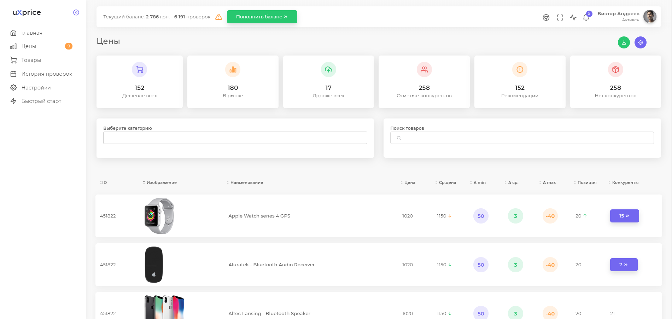672x319 pixels.
Task: Click the Пополнить баланс button
Action: 262,16
